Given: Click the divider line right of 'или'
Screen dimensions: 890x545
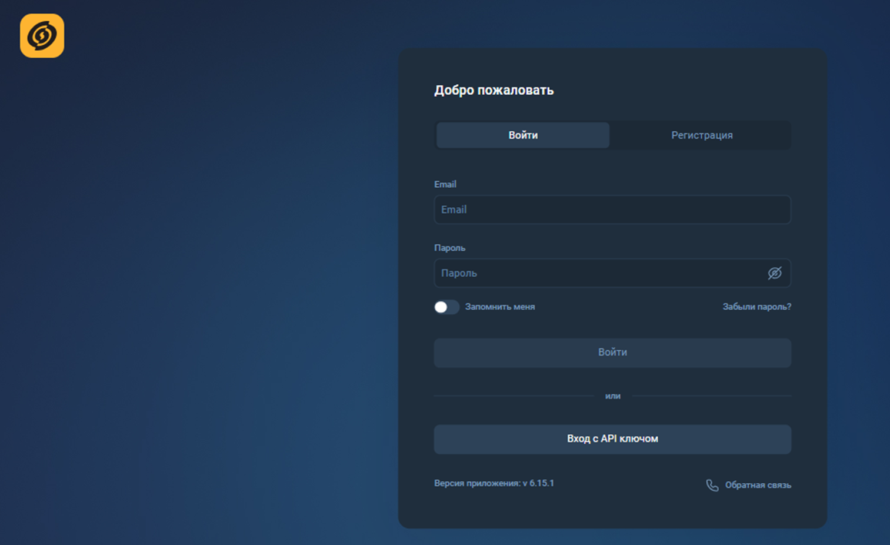Looking at the screenshot, I should pyautogui.click(x=712, y=396).
